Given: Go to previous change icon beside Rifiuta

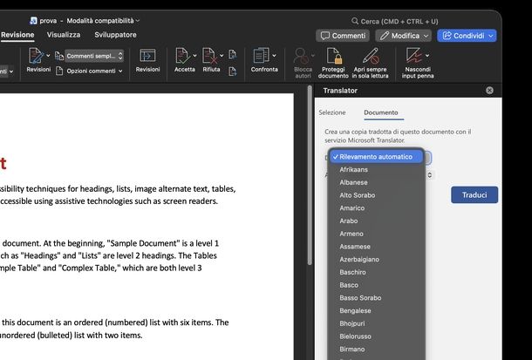Looking at the screenshot, I should click(232, 54).
